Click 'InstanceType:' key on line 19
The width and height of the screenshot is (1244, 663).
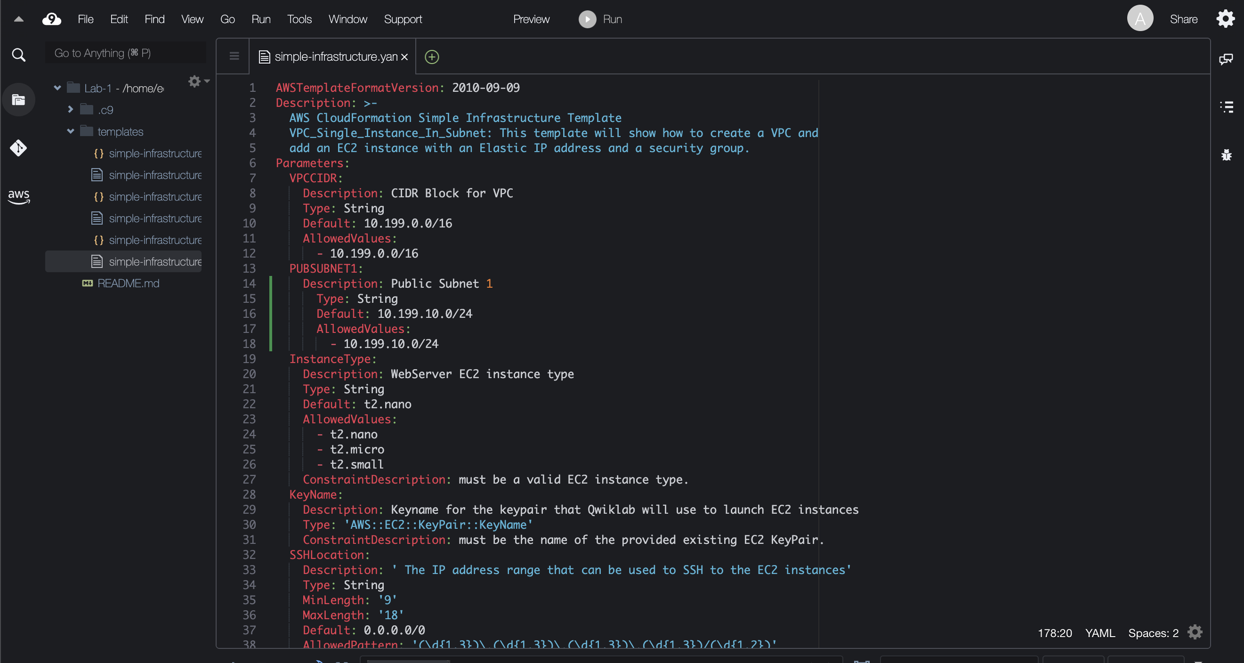point(333,359)
